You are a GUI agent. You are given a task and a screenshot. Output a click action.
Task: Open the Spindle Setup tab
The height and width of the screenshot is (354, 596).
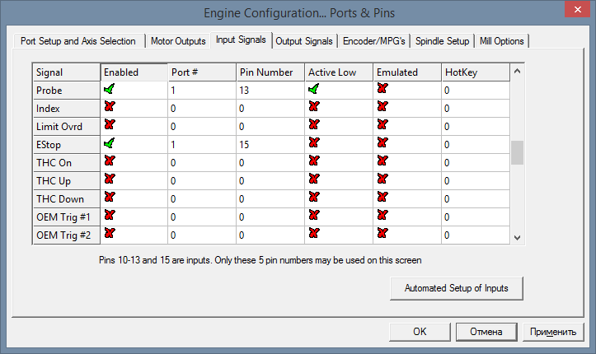click(x=443, y=40)
